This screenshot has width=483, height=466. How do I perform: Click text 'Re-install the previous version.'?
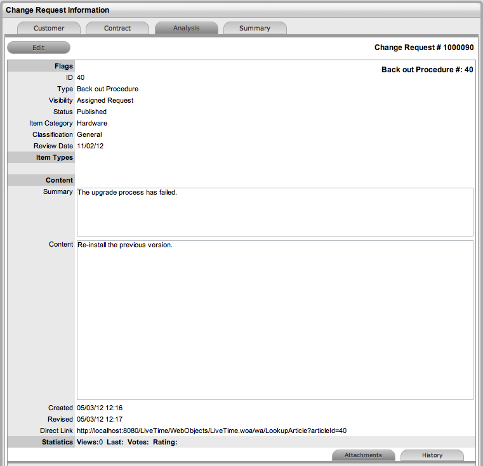pos(125,245)
